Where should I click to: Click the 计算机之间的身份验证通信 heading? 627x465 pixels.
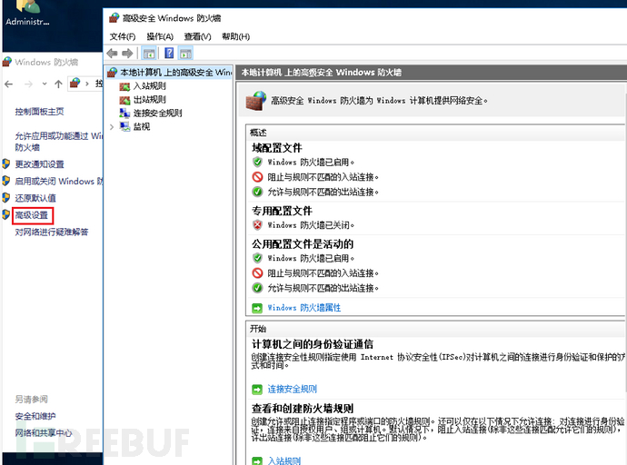pos(313,344)
